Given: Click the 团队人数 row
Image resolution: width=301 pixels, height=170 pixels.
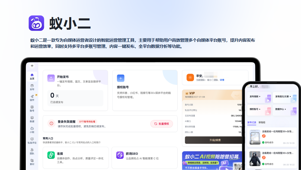Looking at the screenshot, I should tap(213, 132).
